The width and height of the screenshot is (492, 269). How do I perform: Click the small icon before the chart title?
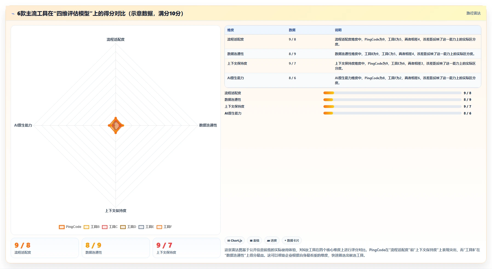coord(13,14)
